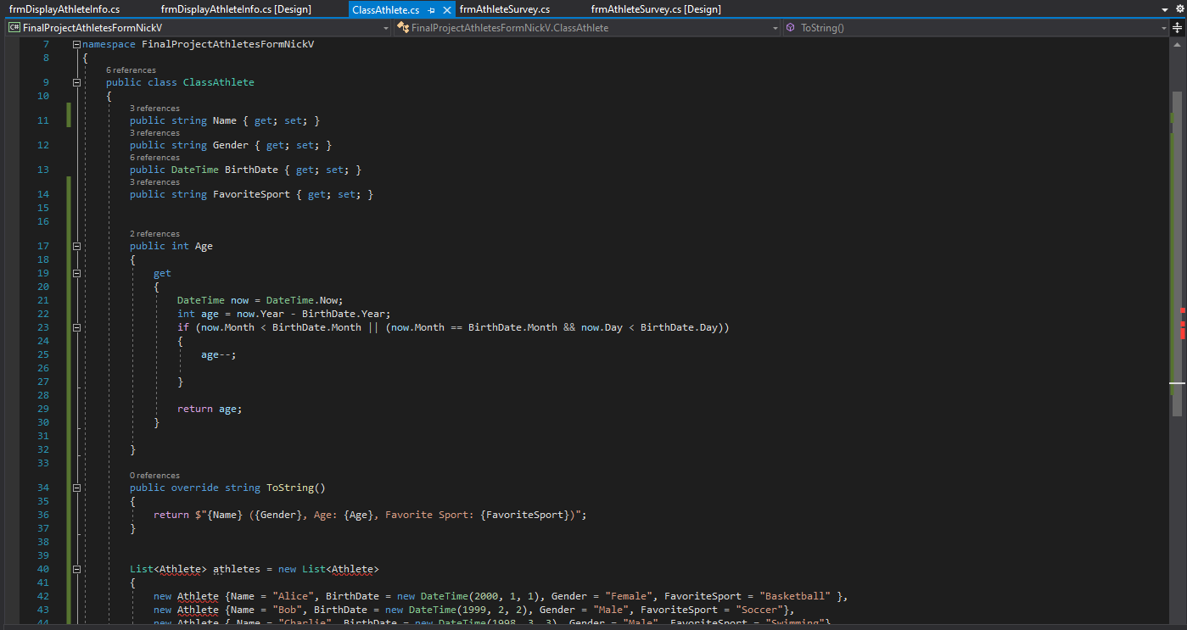Open the ClassAthlete type navigation dropdown
This screenshot has width=1187, height=630.
[x=587, y=28]
